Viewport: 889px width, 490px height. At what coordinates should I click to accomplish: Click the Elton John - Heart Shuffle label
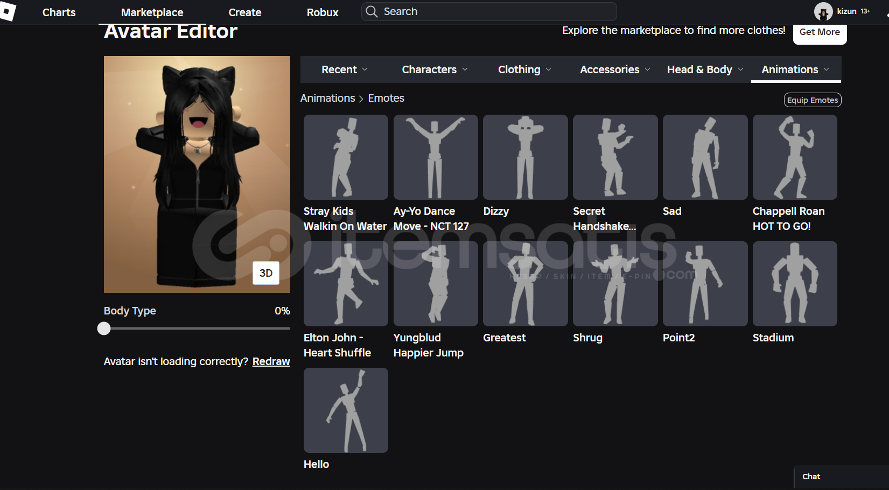pos(338,345)
